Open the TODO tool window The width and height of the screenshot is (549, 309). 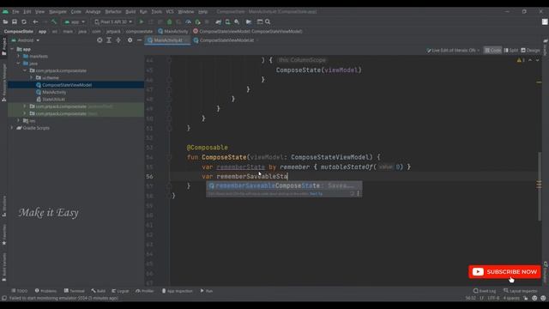coord(19,291)
